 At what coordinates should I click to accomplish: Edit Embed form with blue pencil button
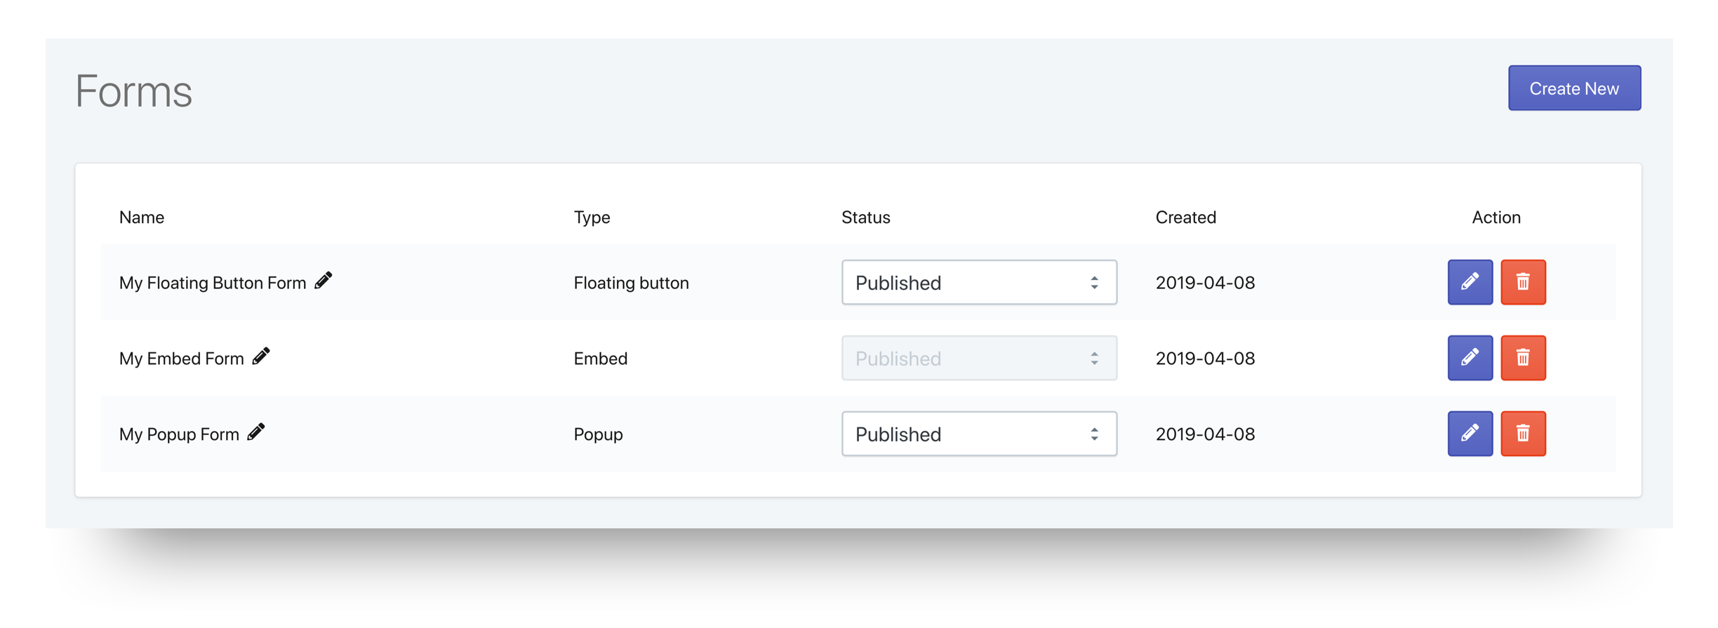pyautogui.click(x=1470, y=358)
